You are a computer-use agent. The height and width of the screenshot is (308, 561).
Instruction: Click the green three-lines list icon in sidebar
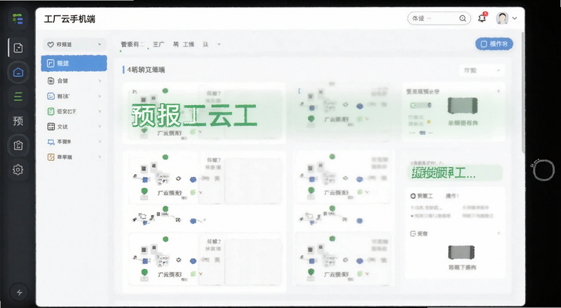point(18,97)
